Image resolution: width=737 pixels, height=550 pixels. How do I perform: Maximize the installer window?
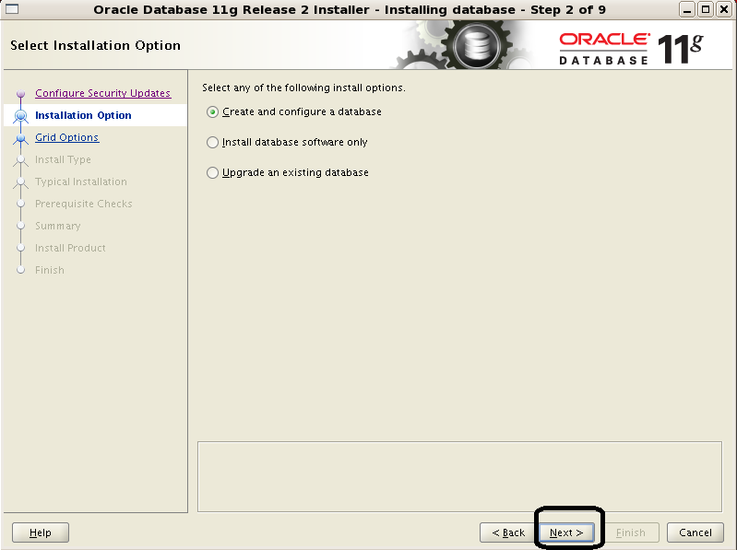pyautogui.click(x=706, y=9)
